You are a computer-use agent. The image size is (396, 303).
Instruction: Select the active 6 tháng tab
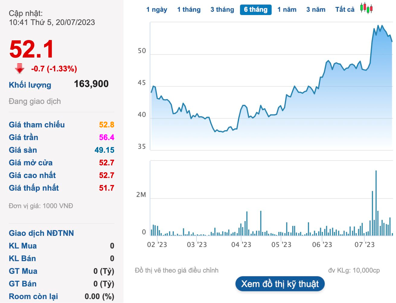[x=256, y=10]
